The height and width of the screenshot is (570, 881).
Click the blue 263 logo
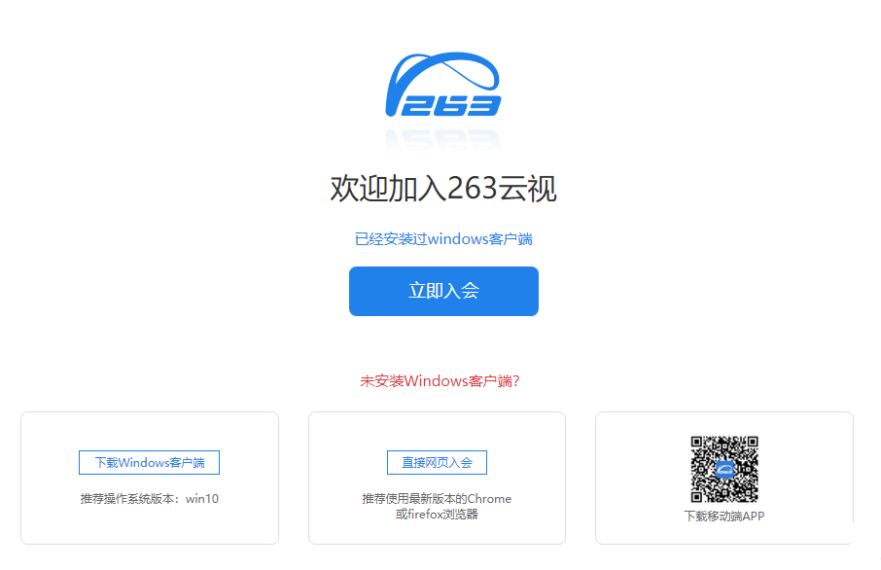click(x=443, y=85)
